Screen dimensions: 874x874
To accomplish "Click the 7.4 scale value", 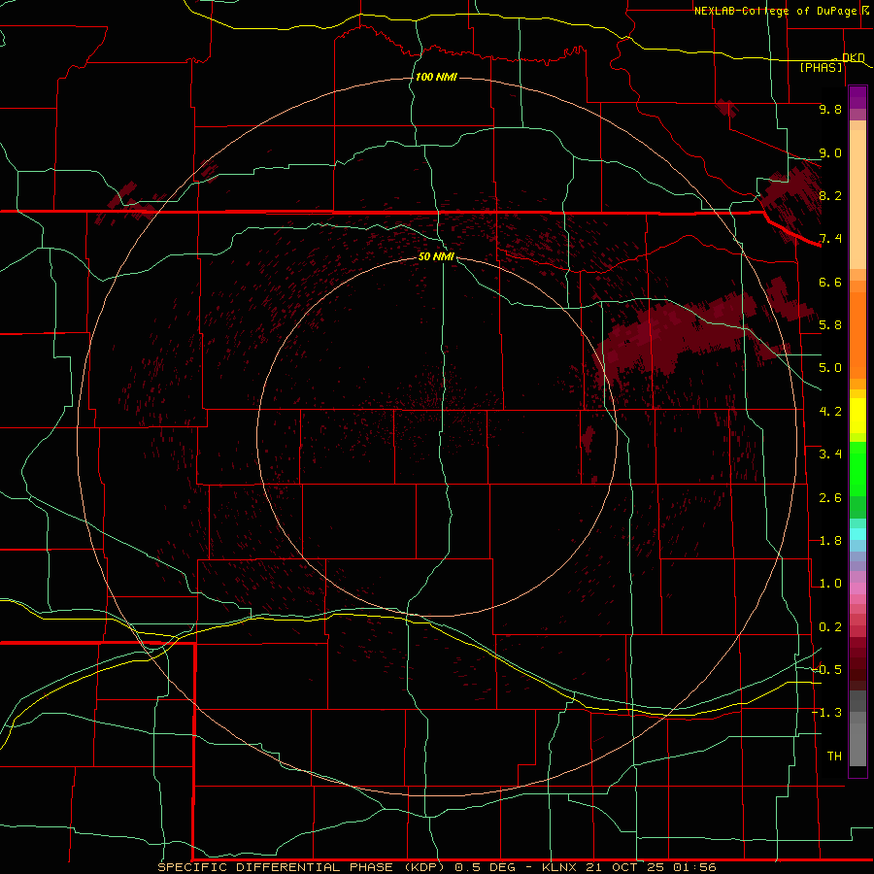I will point(830,239).
